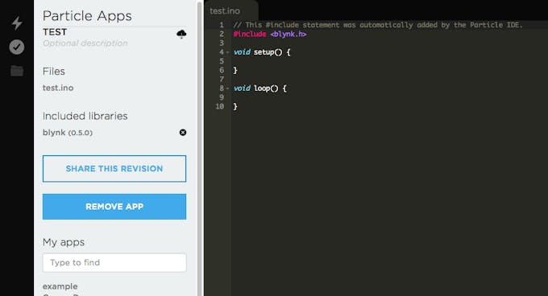This screenshot has width=548, height=296.
Task: Click the Included libraries heading
Action: point(85,116)
